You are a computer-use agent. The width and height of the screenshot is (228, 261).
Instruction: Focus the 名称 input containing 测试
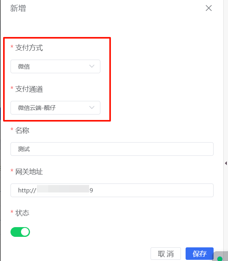(x=112, y=149)
